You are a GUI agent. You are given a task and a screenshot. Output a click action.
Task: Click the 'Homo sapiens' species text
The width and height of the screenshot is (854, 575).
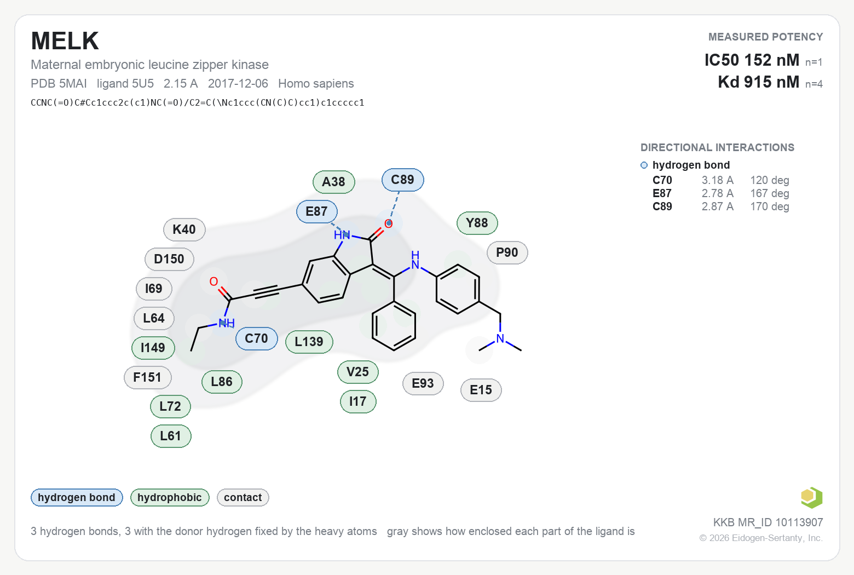coord(316,83)
